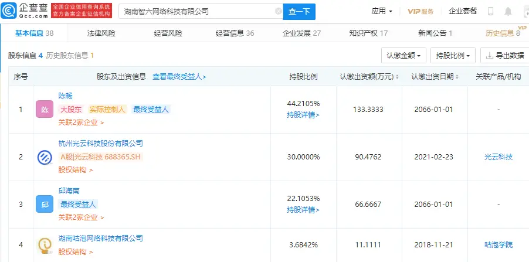Open 查看最终受益人 link

click(179, 77)
